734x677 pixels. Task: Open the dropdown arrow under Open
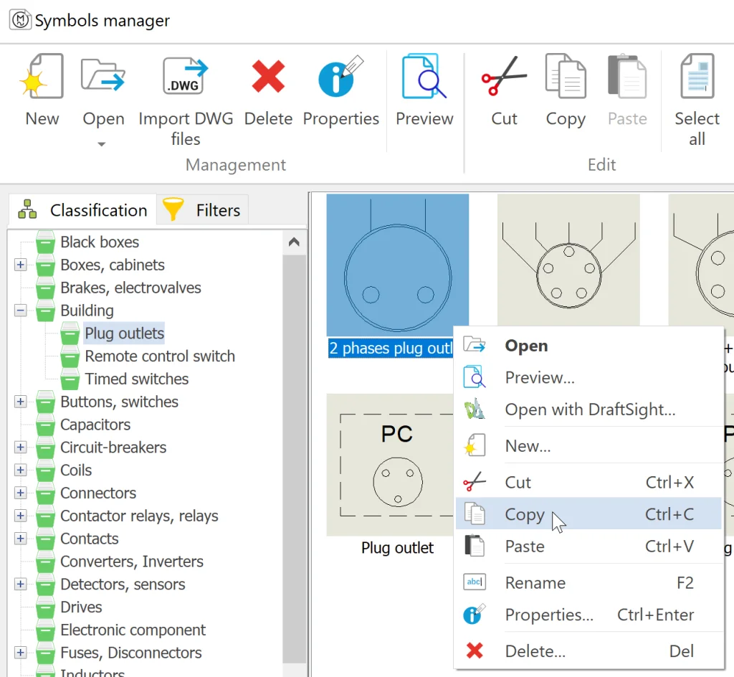(102, 144)
